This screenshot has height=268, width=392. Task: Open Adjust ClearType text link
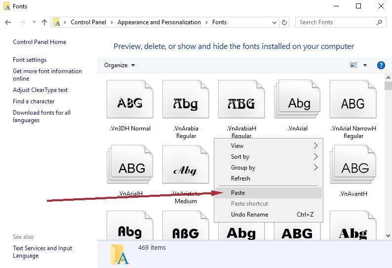coord(40,90)
